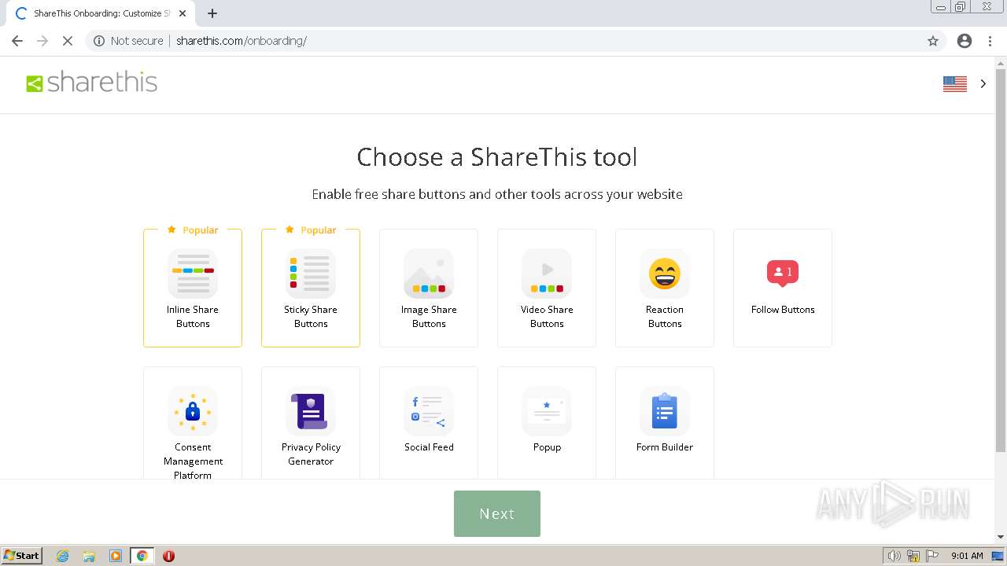Click the Reaction Buttons label
The image size is (1007, 566).
click(665, 317)
